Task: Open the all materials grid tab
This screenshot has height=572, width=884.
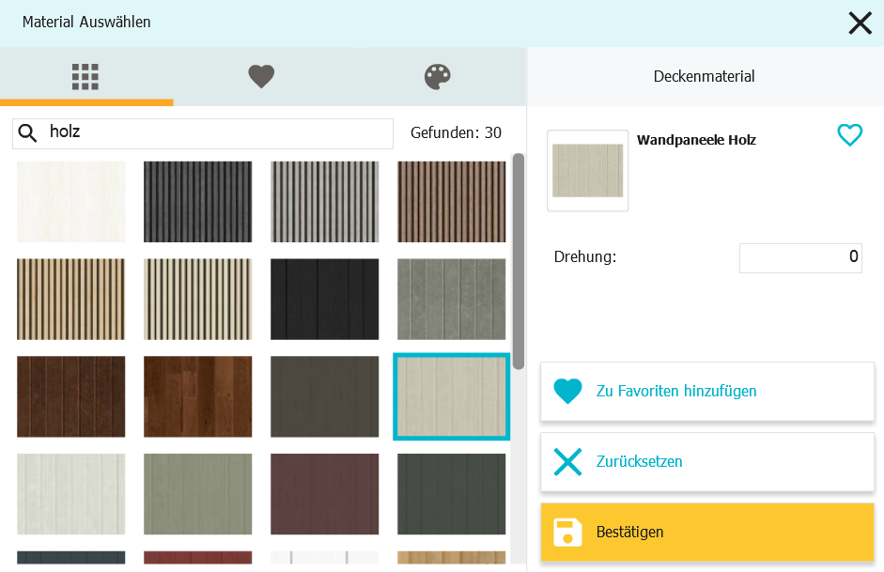Action: pos(85,77)
